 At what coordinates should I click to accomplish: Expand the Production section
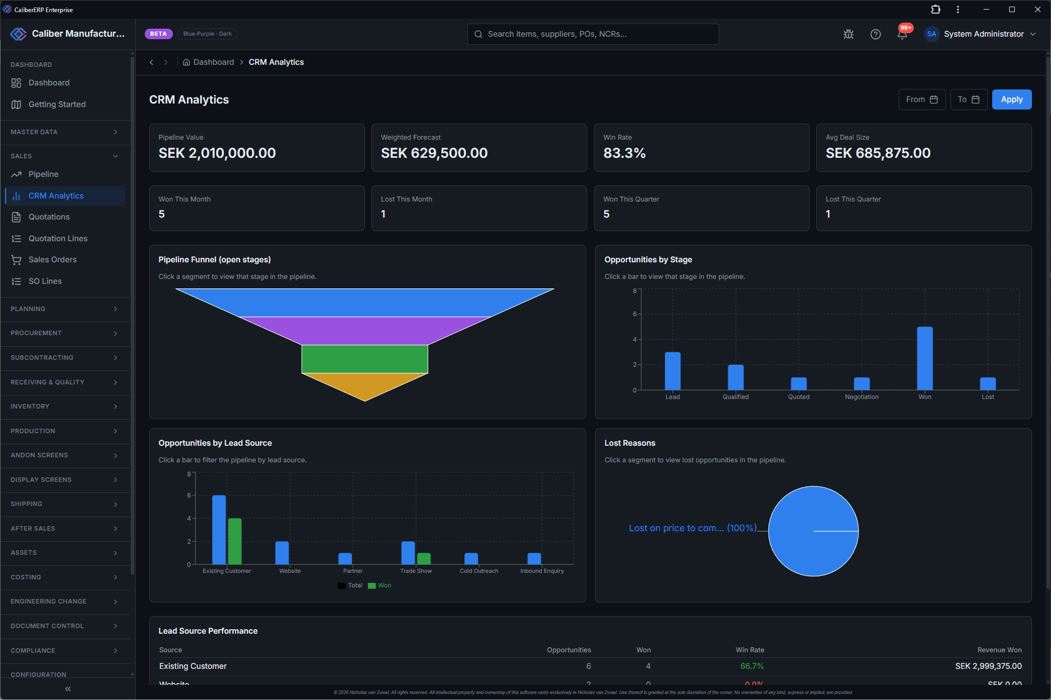click(65, 431)
